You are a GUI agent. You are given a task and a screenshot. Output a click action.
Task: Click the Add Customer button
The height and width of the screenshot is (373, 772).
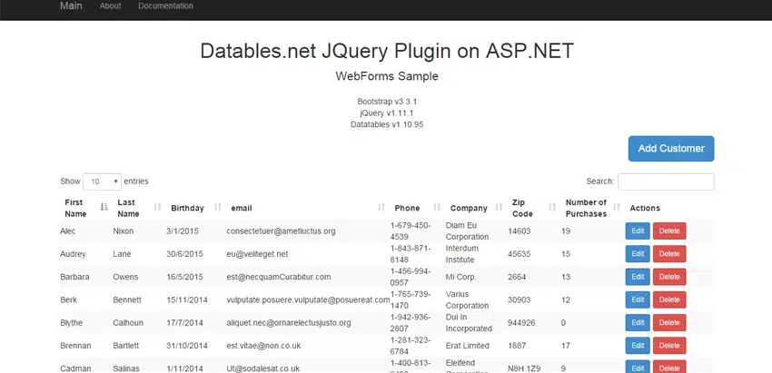pyautogui.click(x=670, y=149)
